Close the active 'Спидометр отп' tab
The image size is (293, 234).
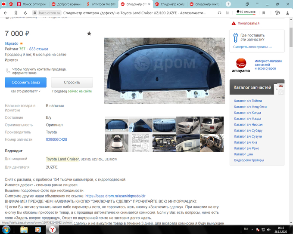150,4
